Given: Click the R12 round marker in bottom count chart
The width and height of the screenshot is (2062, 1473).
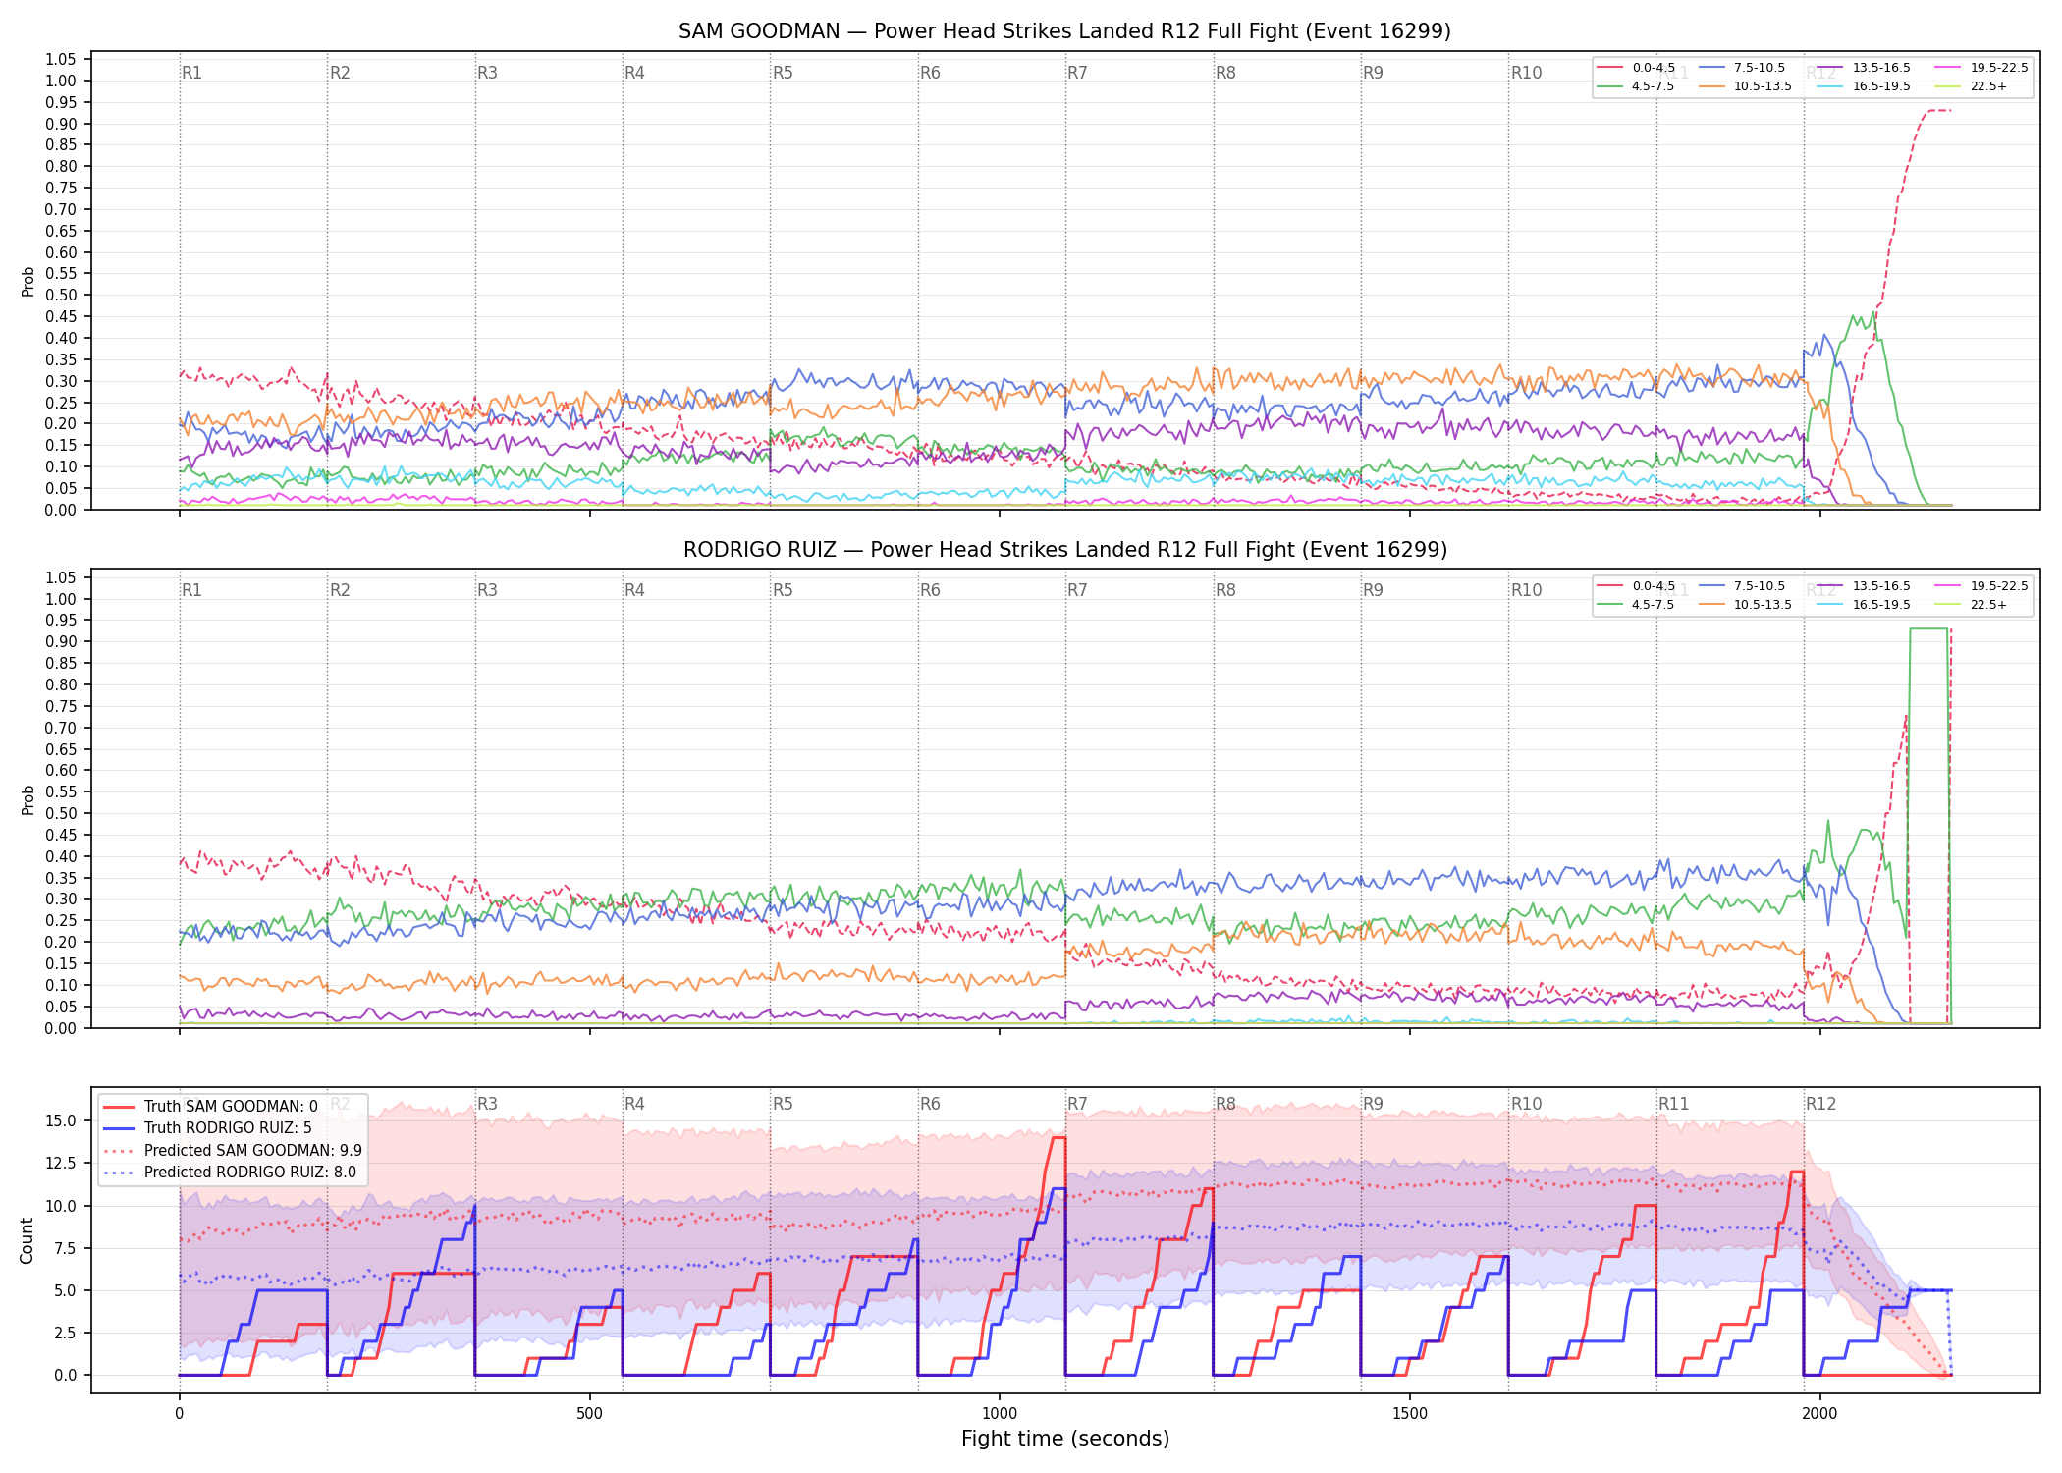Looking at the screenshot, I should click(1820, 1104).
